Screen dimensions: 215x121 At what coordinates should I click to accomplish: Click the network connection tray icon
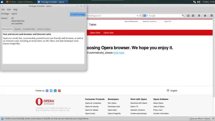pyautogui.click(x=195, y=2)
